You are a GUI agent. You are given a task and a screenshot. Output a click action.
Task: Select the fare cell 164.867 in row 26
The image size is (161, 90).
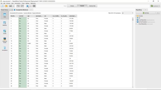pos(73,81)
